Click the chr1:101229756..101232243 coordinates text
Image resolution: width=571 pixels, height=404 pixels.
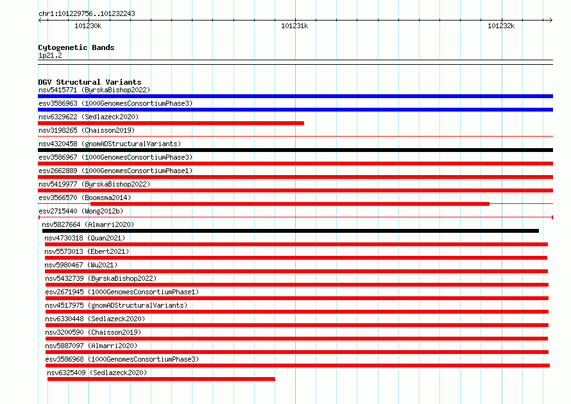pos(87,13)
